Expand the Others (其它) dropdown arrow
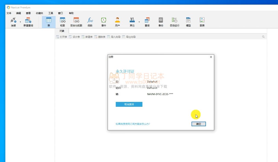The width and height of the screenshot is (278, 162). click(x=139, y=22)
